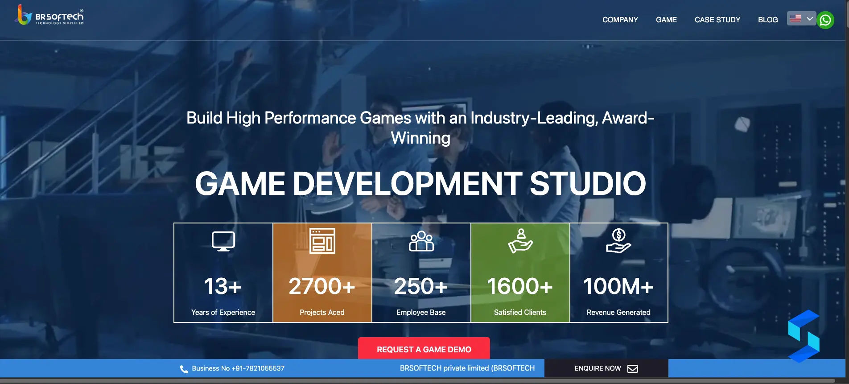
Task: Click the 'GAME DEVELOPMENT STUDIO' heading
Action: pyautogui.click(x=420, y=183)
